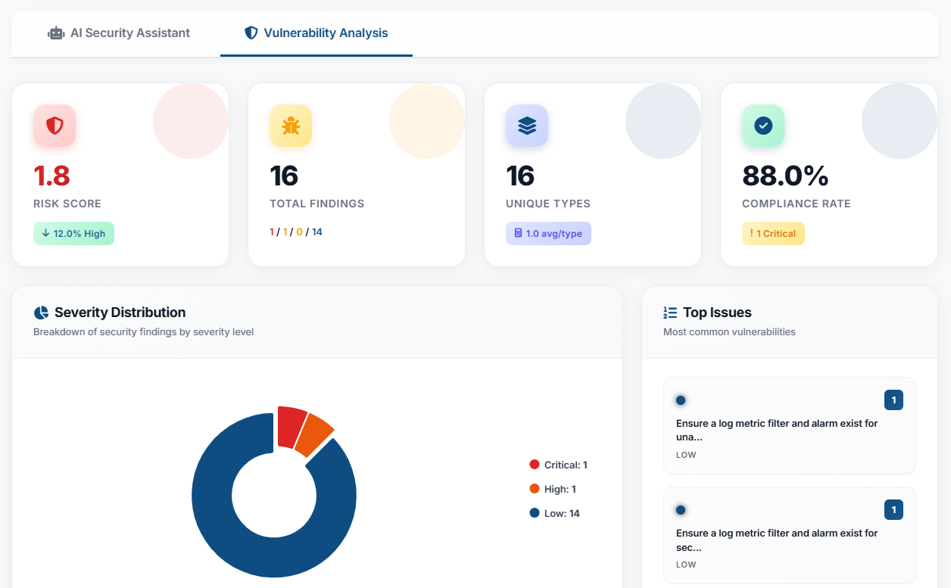Screen dimensions: 951x588
Task: Open the issue about log metric filter for sec...
Action: [x=790, y=535]
